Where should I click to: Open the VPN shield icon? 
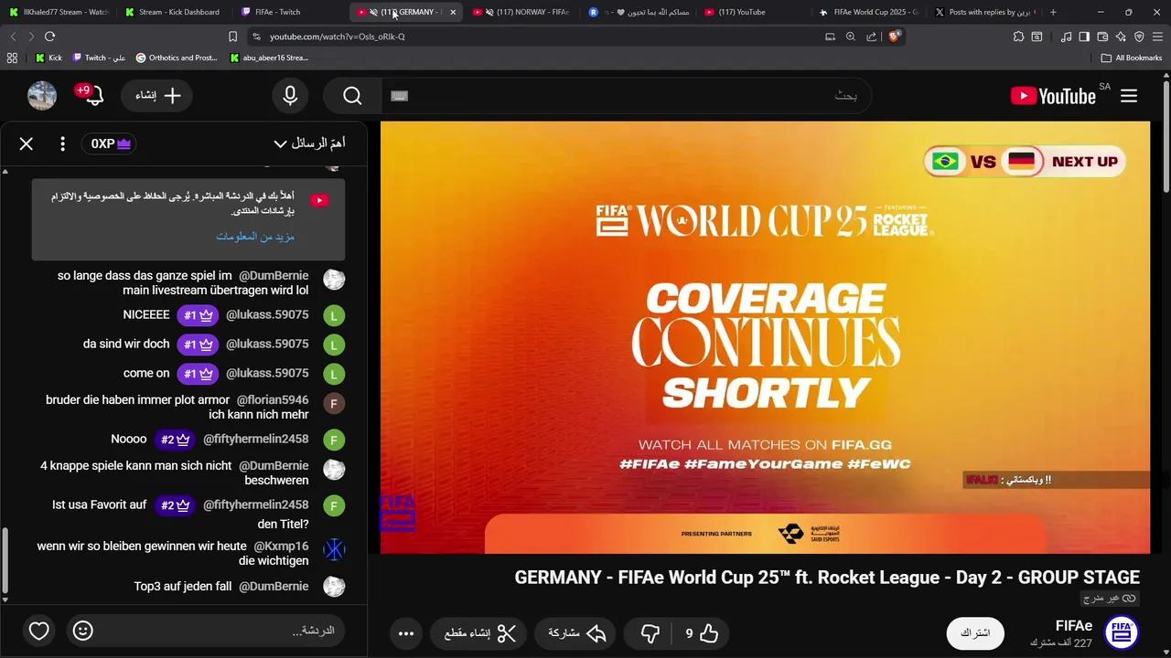(x=1139, y=37)
